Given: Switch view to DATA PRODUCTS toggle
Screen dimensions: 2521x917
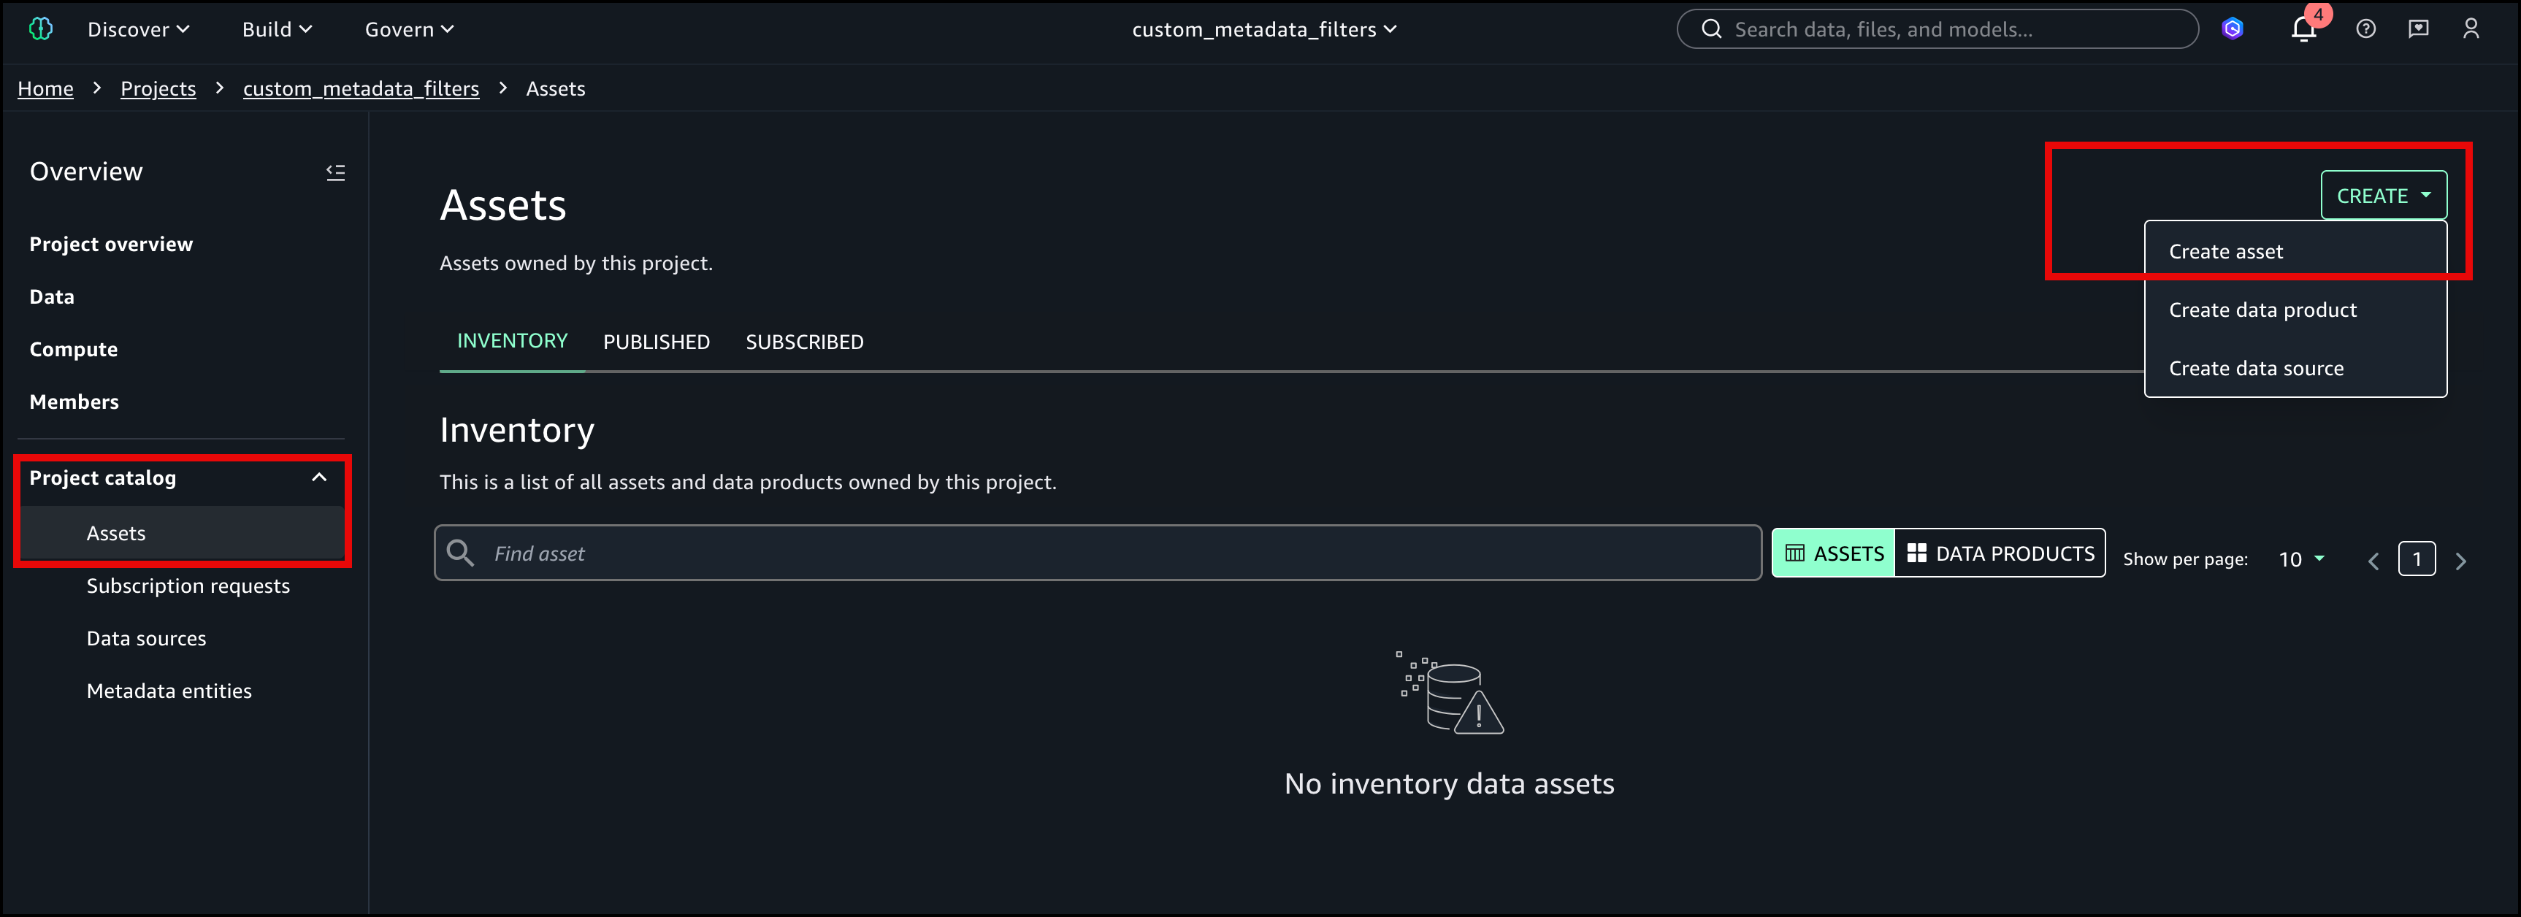Looking at the screenshot, I should [2000, 554].
